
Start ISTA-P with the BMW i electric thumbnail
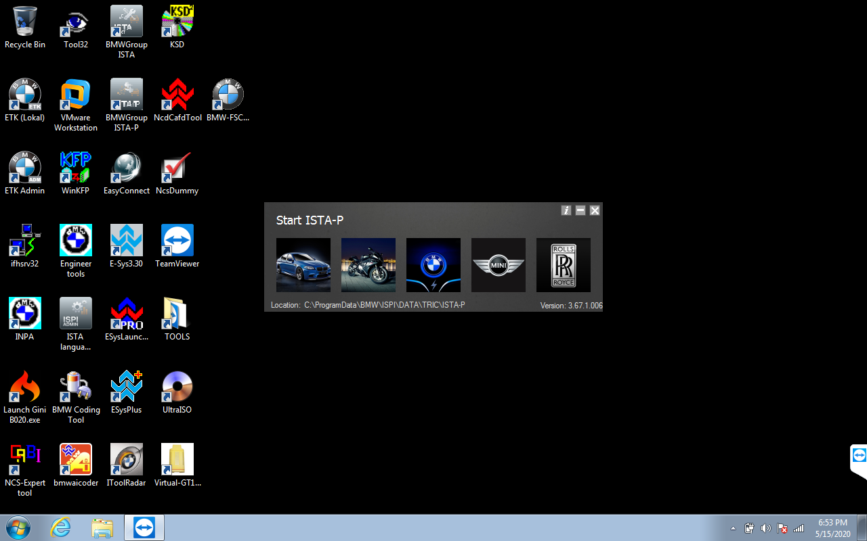433,265
